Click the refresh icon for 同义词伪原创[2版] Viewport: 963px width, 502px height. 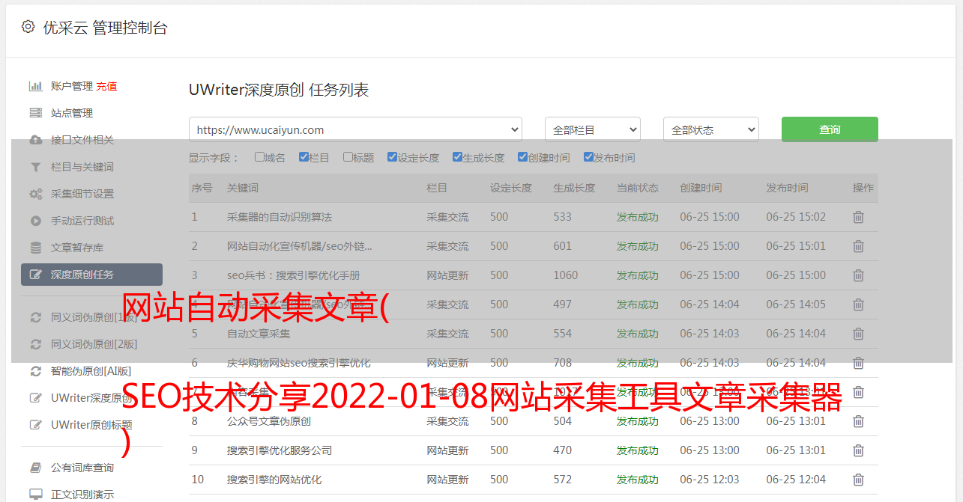pos(35,344)
